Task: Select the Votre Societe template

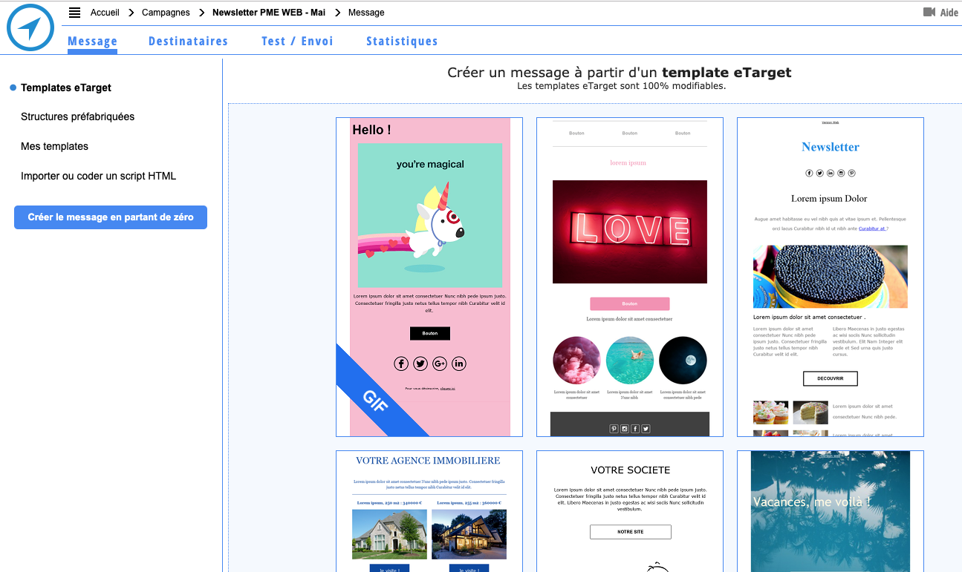Action: click(x=630, y=511)
